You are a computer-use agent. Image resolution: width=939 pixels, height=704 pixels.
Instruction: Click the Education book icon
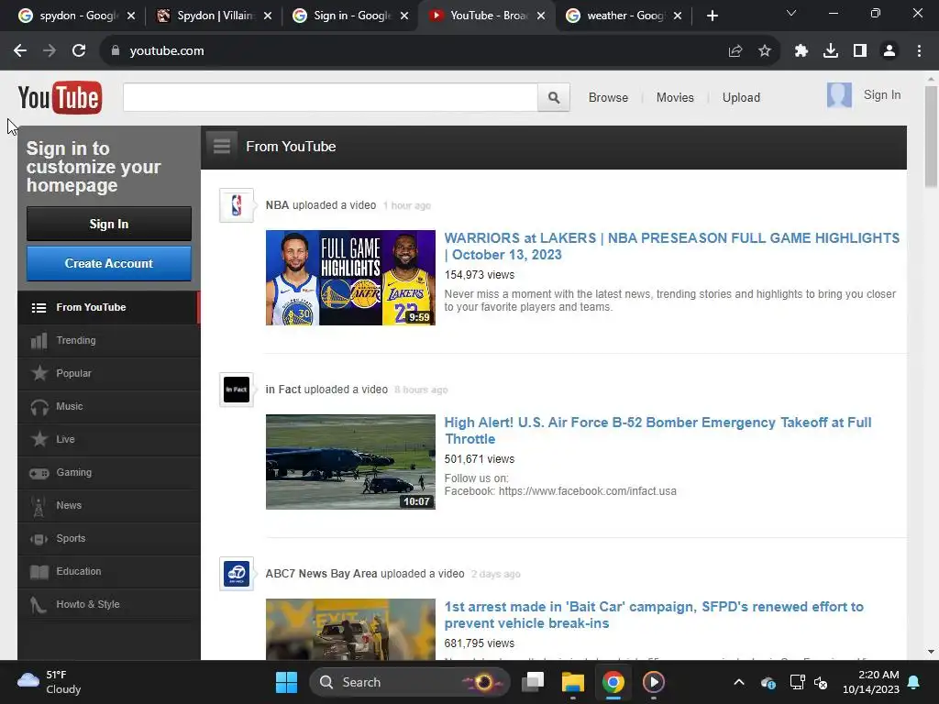point(39,572)
